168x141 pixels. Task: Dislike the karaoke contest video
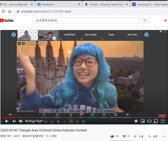tap(124, 136)
